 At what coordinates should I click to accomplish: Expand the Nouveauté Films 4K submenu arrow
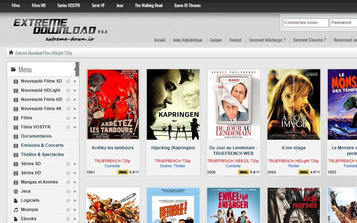click(75, 109)
